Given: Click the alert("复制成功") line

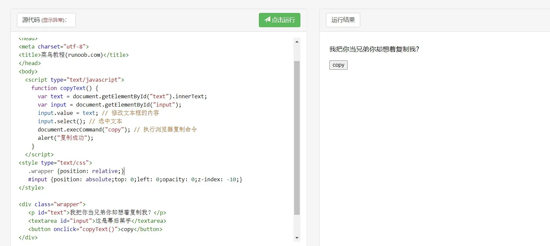Looking at the screenshot, I should point(65,138).
